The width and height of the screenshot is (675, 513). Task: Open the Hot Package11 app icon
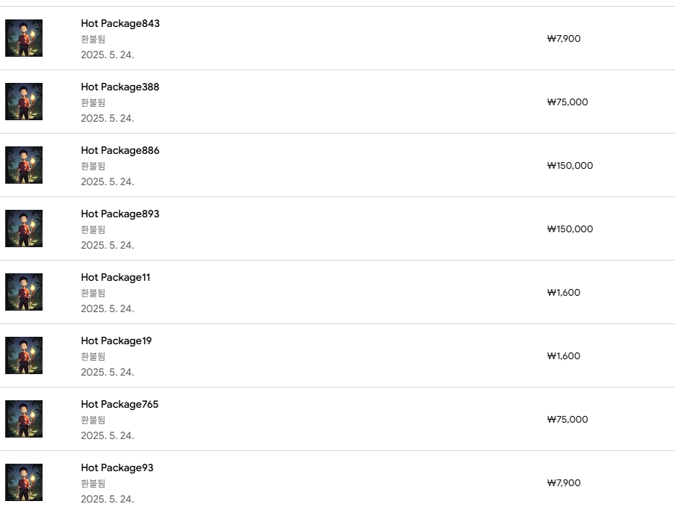24,292
